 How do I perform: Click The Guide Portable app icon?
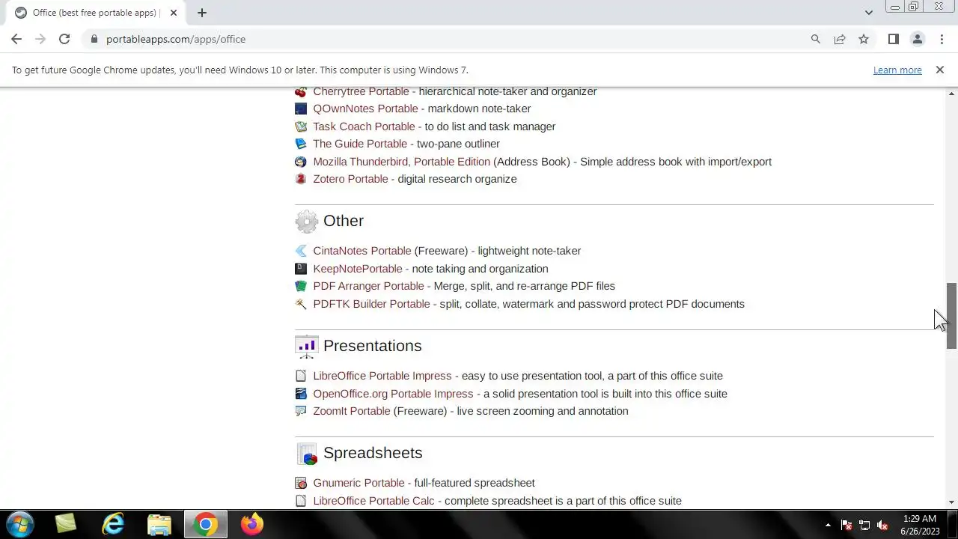[301, 144]
